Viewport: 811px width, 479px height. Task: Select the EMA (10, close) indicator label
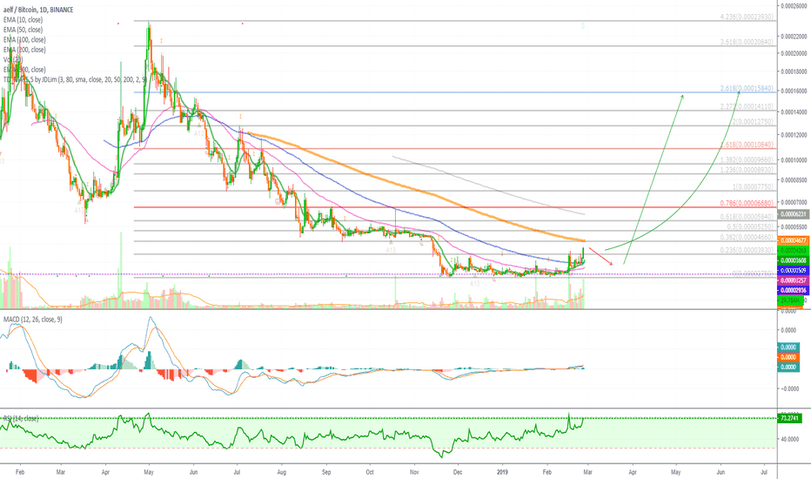point(23,20)
